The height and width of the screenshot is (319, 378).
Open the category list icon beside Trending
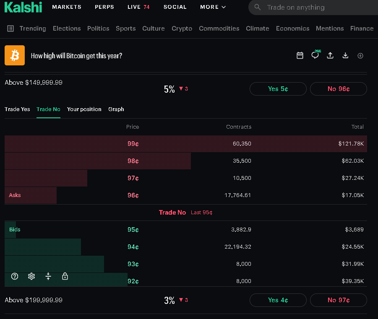tap(10, 29)
